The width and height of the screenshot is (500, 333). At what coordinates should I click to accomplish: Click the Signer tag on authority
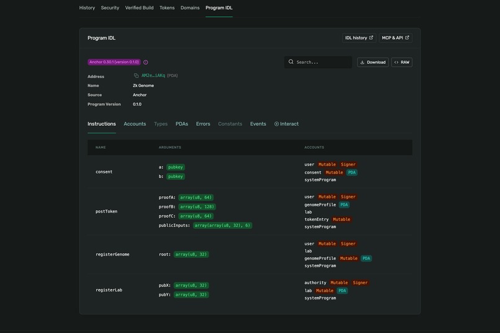click(360, 283)
